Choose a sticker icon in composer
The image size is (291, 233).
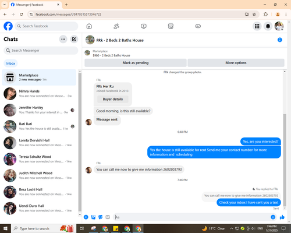(101, 217)
